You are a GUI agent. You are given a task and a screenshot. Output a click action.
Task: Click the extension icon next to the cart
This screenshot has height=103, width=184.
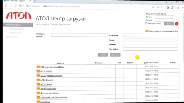point(172,8)
